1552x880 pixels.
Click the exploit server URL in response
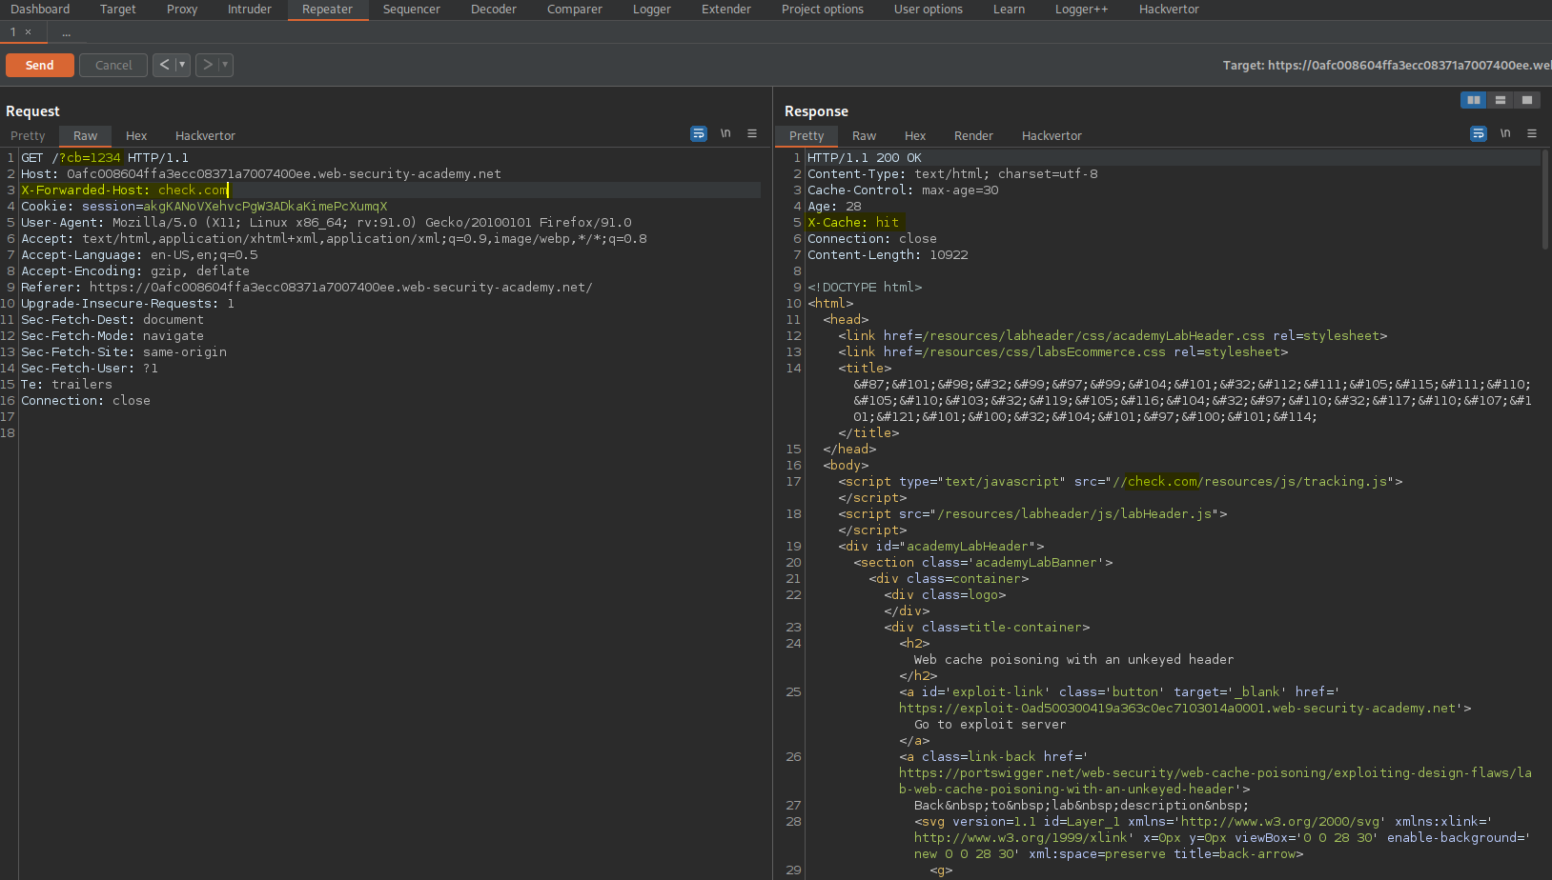tap(1177, 709)
